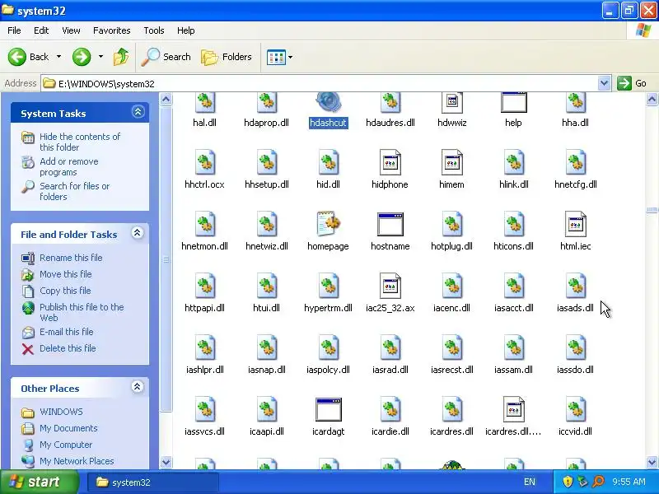Open My Network Places link
The width and height of the screenshot is (659, 494).
(x=77, y=461)
